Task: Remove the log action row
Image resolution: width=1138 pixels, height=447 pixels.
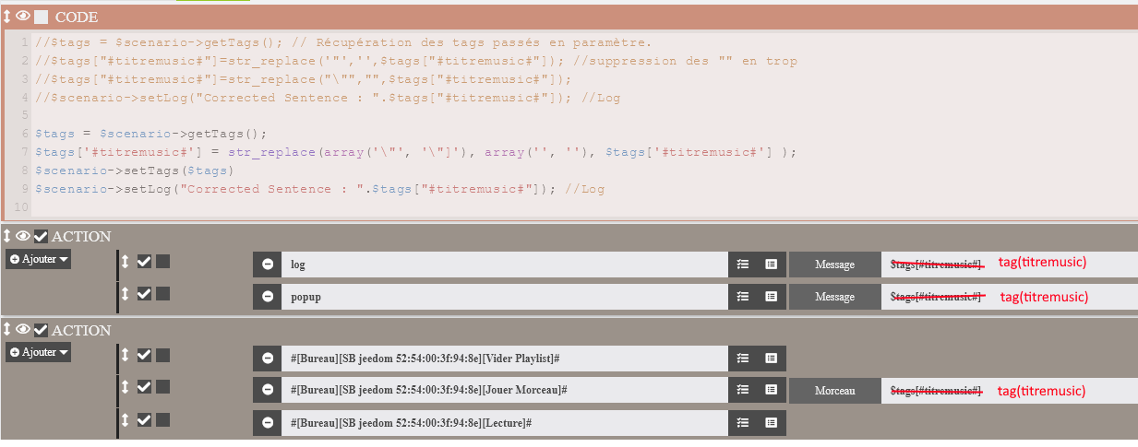Action: (268, 265)
